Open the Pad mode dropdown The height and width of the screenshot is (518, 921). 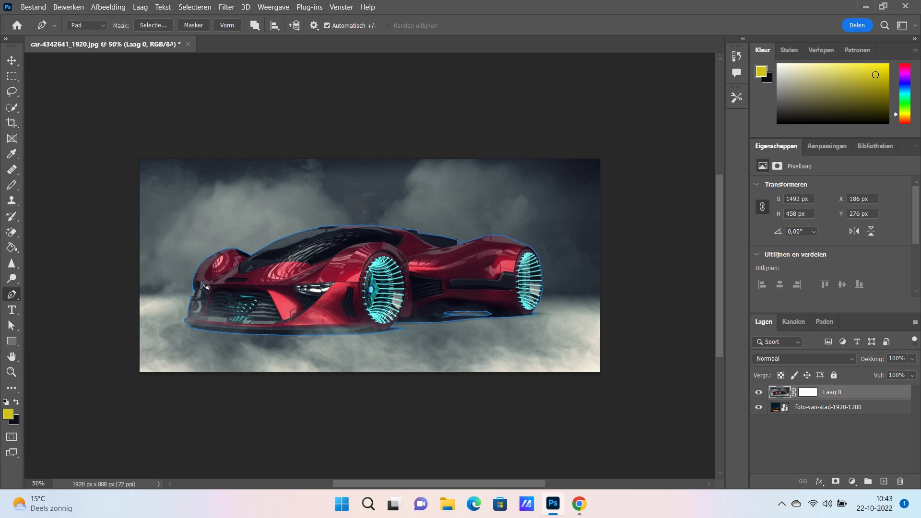click(87, 25)
